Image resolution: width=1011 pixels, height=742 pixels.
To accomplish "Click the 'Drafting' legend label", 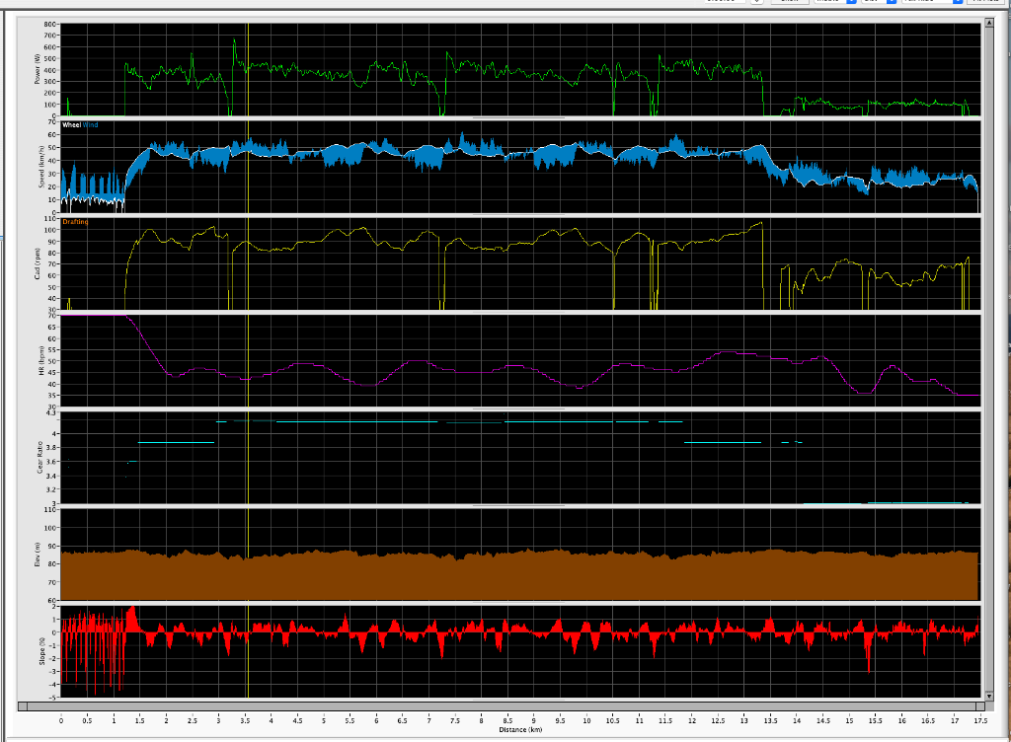I will [x=75, y=222].
